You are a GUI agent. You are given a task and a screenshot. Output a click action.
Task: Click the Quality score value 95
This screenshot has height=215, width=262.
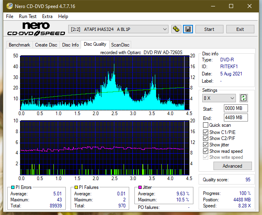pos(248,180)
